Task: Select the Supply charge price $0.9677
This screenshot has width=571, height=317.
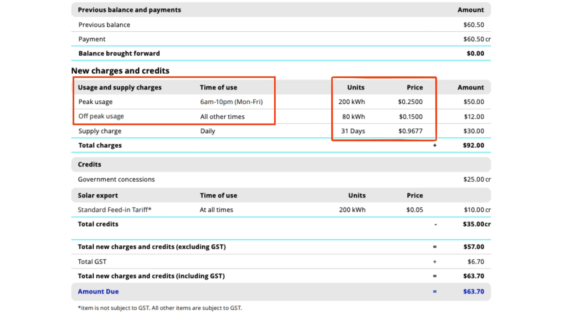Action: tap(410, 131)
